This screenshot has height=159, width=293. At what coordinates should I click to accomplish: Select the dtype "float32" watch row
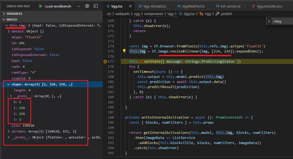(52, 37)
